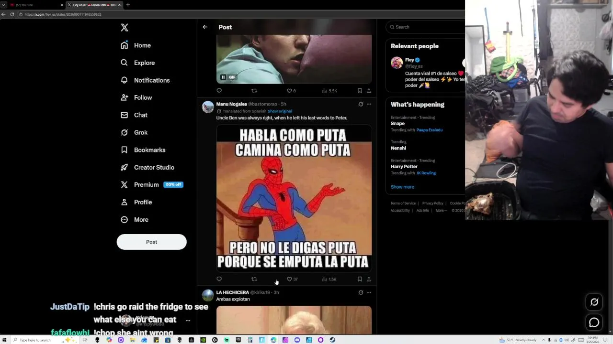View the 1.5K views analytics of Manu's post

329,279
